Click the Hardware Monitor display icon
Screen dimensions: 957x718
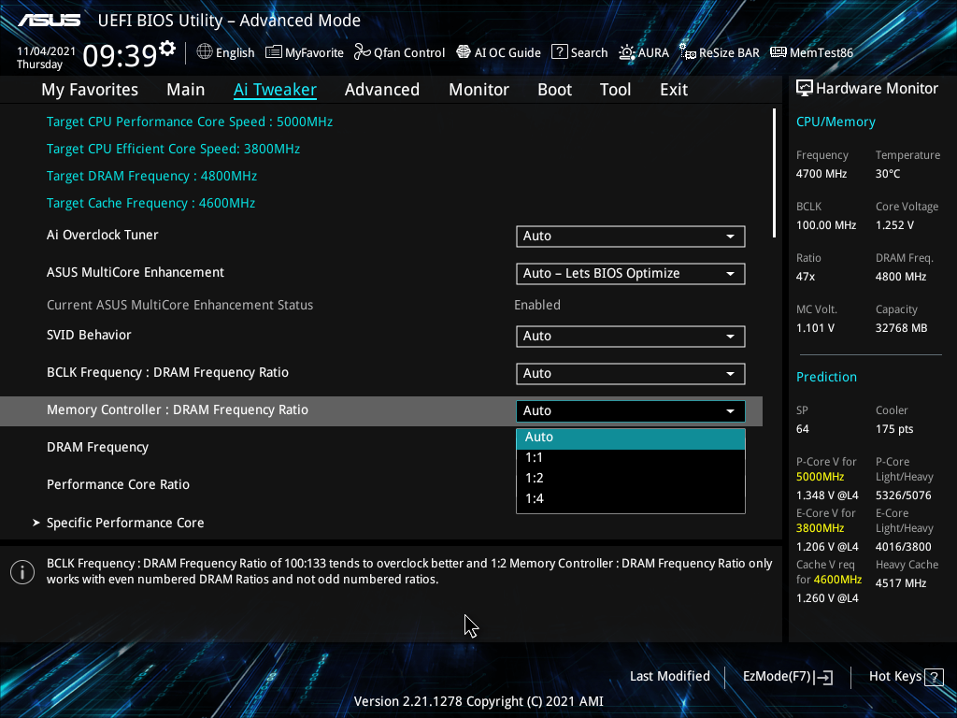805,89
